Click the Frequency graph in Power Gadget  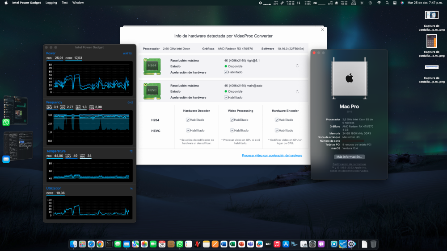tap(89, 128)
